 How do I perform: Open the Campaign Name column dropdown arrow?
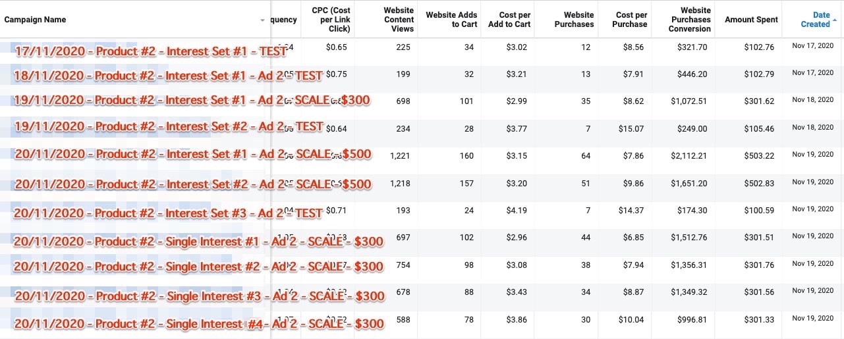coord(263,20)
